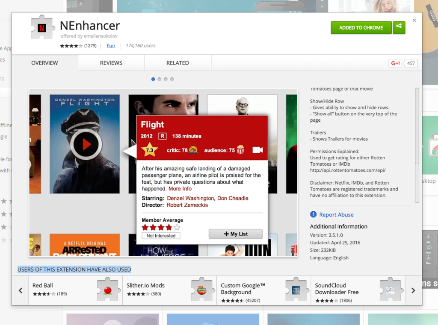Click the 'Updated: April 25, 2016' text
Viewport: 438px width, 325px height.
click(335, 243)
